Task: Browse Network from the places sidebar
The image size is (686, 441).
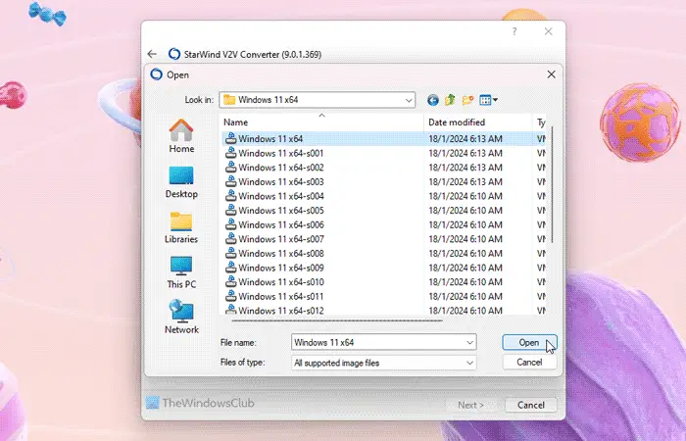Action: click(181, 318)
